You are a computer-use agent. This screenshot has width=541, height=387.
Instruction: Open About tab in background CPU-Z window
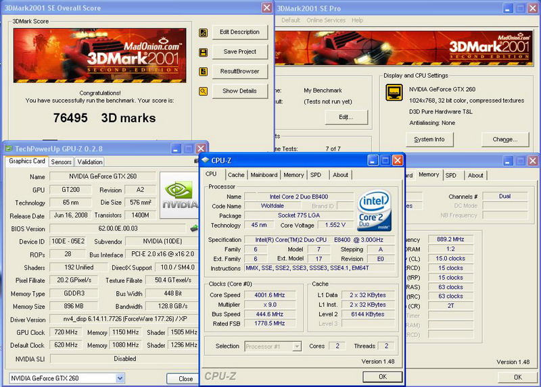pos(475,176)
